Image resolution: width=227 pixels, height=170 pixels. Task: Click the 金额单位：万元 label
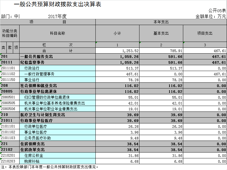[x=211, y=16]
